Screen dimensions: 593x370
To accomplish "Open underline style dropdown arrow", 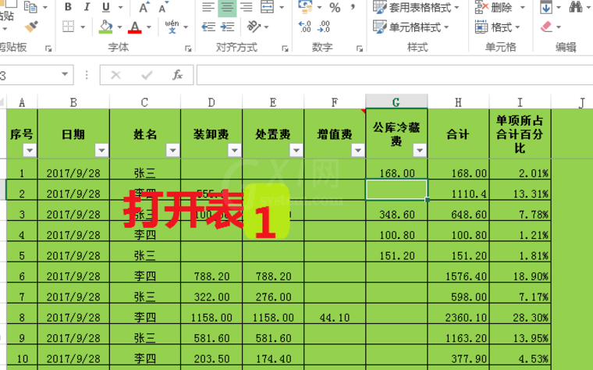I will (121, 7).
